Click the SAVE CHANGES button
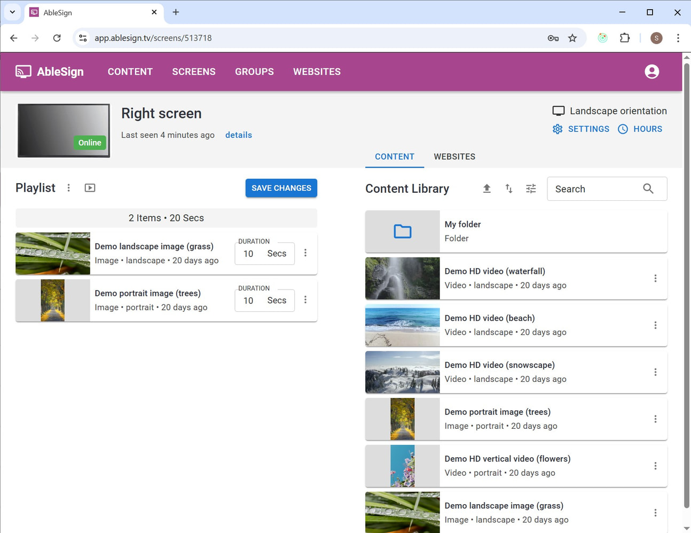 (x=281, y=188)
